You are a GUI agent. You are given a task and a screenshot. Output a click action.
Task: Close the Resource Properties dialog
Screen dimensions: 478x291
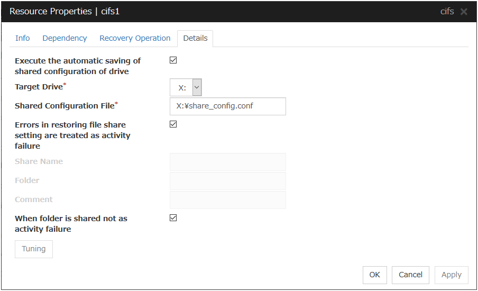(x=464, y=12)
